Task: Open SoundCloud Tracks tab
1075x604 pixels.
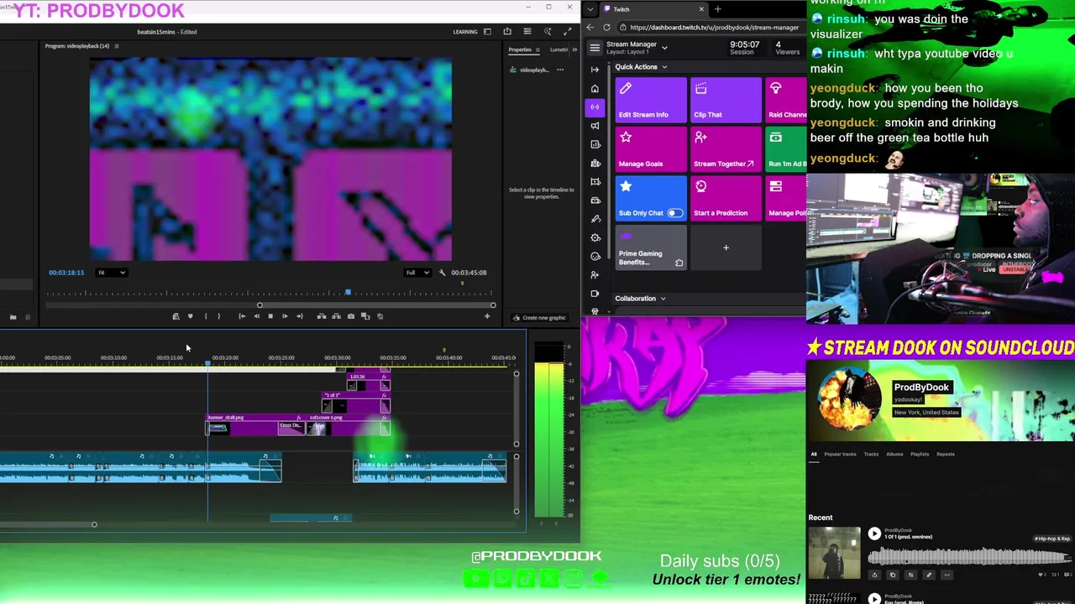Action: pos(871,455)
